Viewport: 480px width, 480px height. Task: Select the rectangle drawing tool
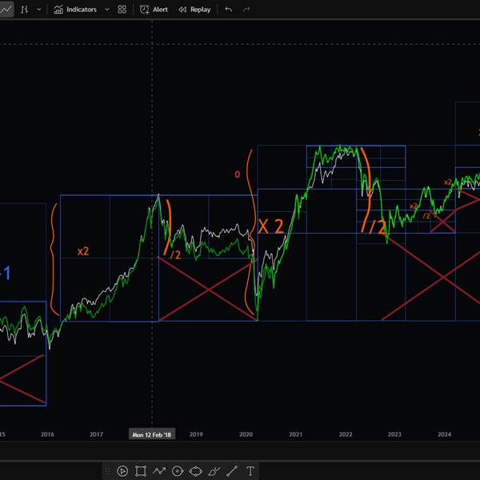[x=141, y=471]
